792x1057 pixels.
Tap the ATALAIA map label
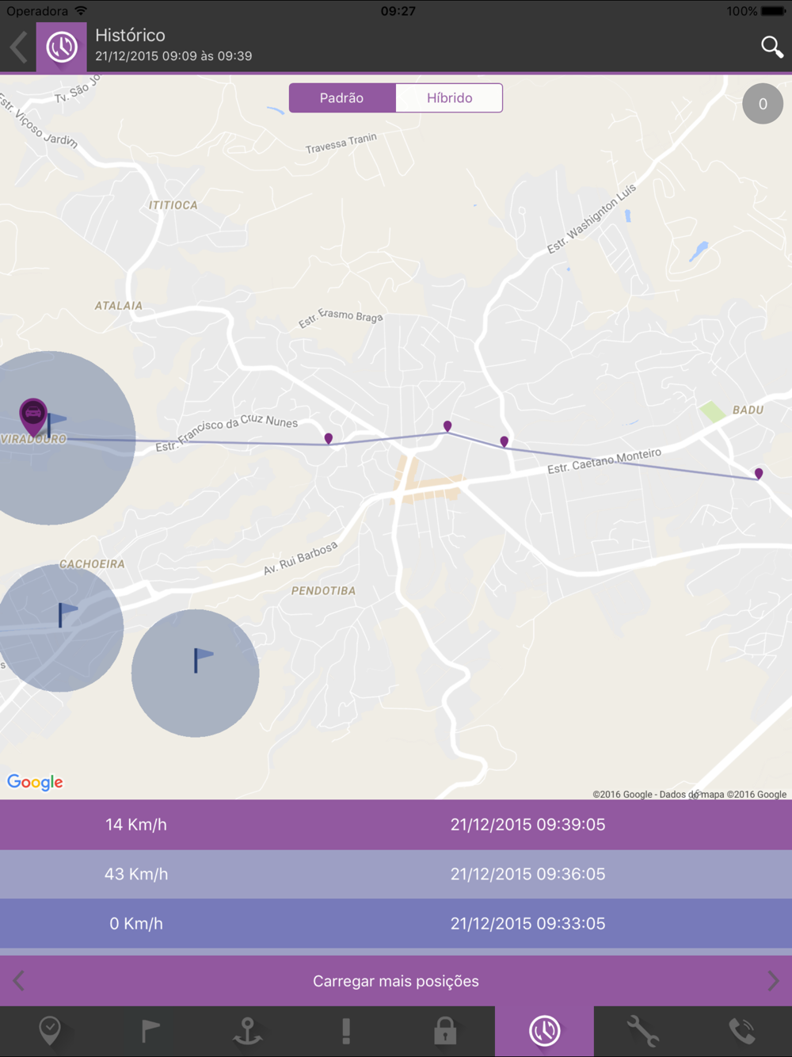tap(119, 306)
